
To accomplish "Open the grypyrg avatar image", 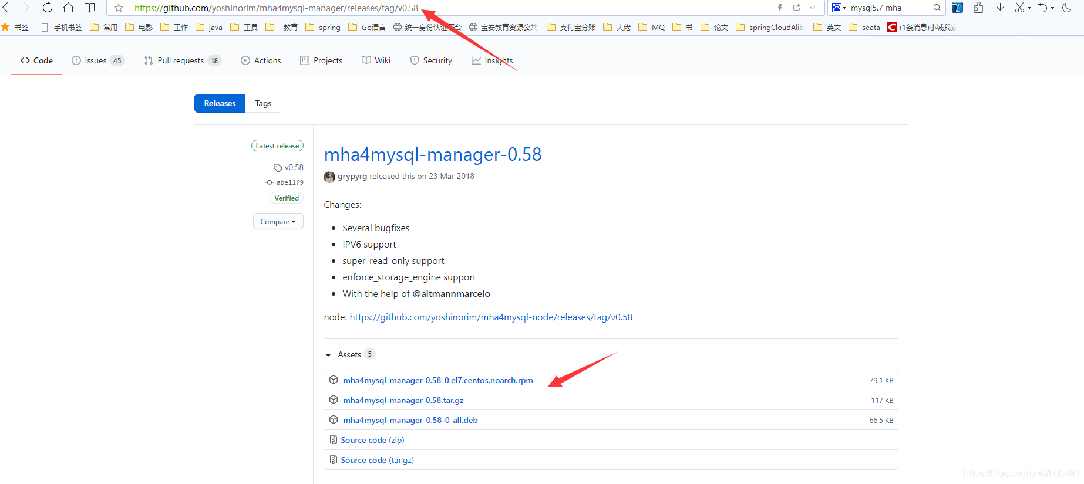I will (329, 177).
